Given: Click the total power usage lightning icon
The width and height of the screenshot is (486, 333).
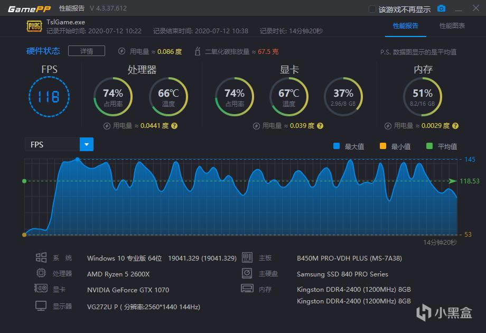Looking at the screenshot, I should click(x=122, y=51).
